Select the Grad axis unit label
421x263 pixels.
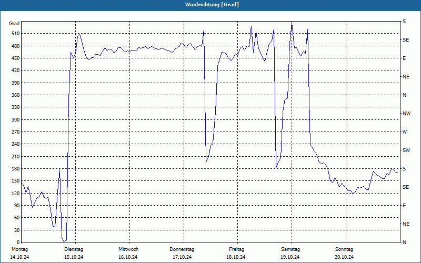(14, 24)
